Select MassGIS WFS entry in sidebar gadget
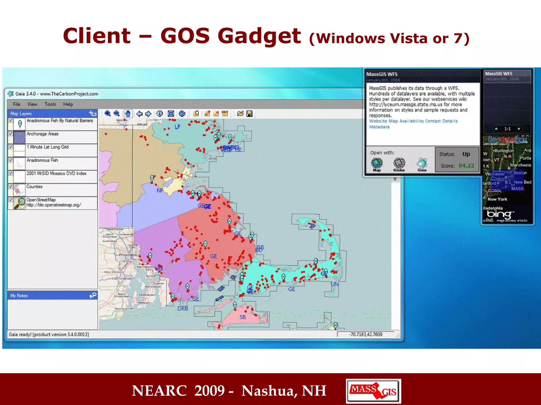541x405 pixels. point(507,76)
